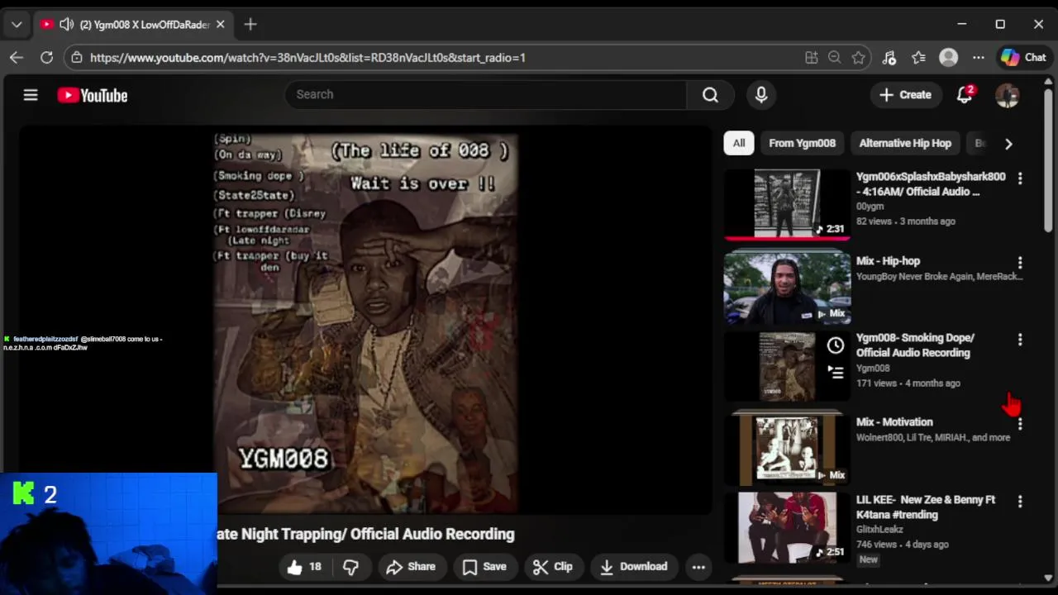The width and height of the screenshot is (1058, 595).
Task: Open options for LIL KEE- New Zee video
Action: tap(1020, 502)
